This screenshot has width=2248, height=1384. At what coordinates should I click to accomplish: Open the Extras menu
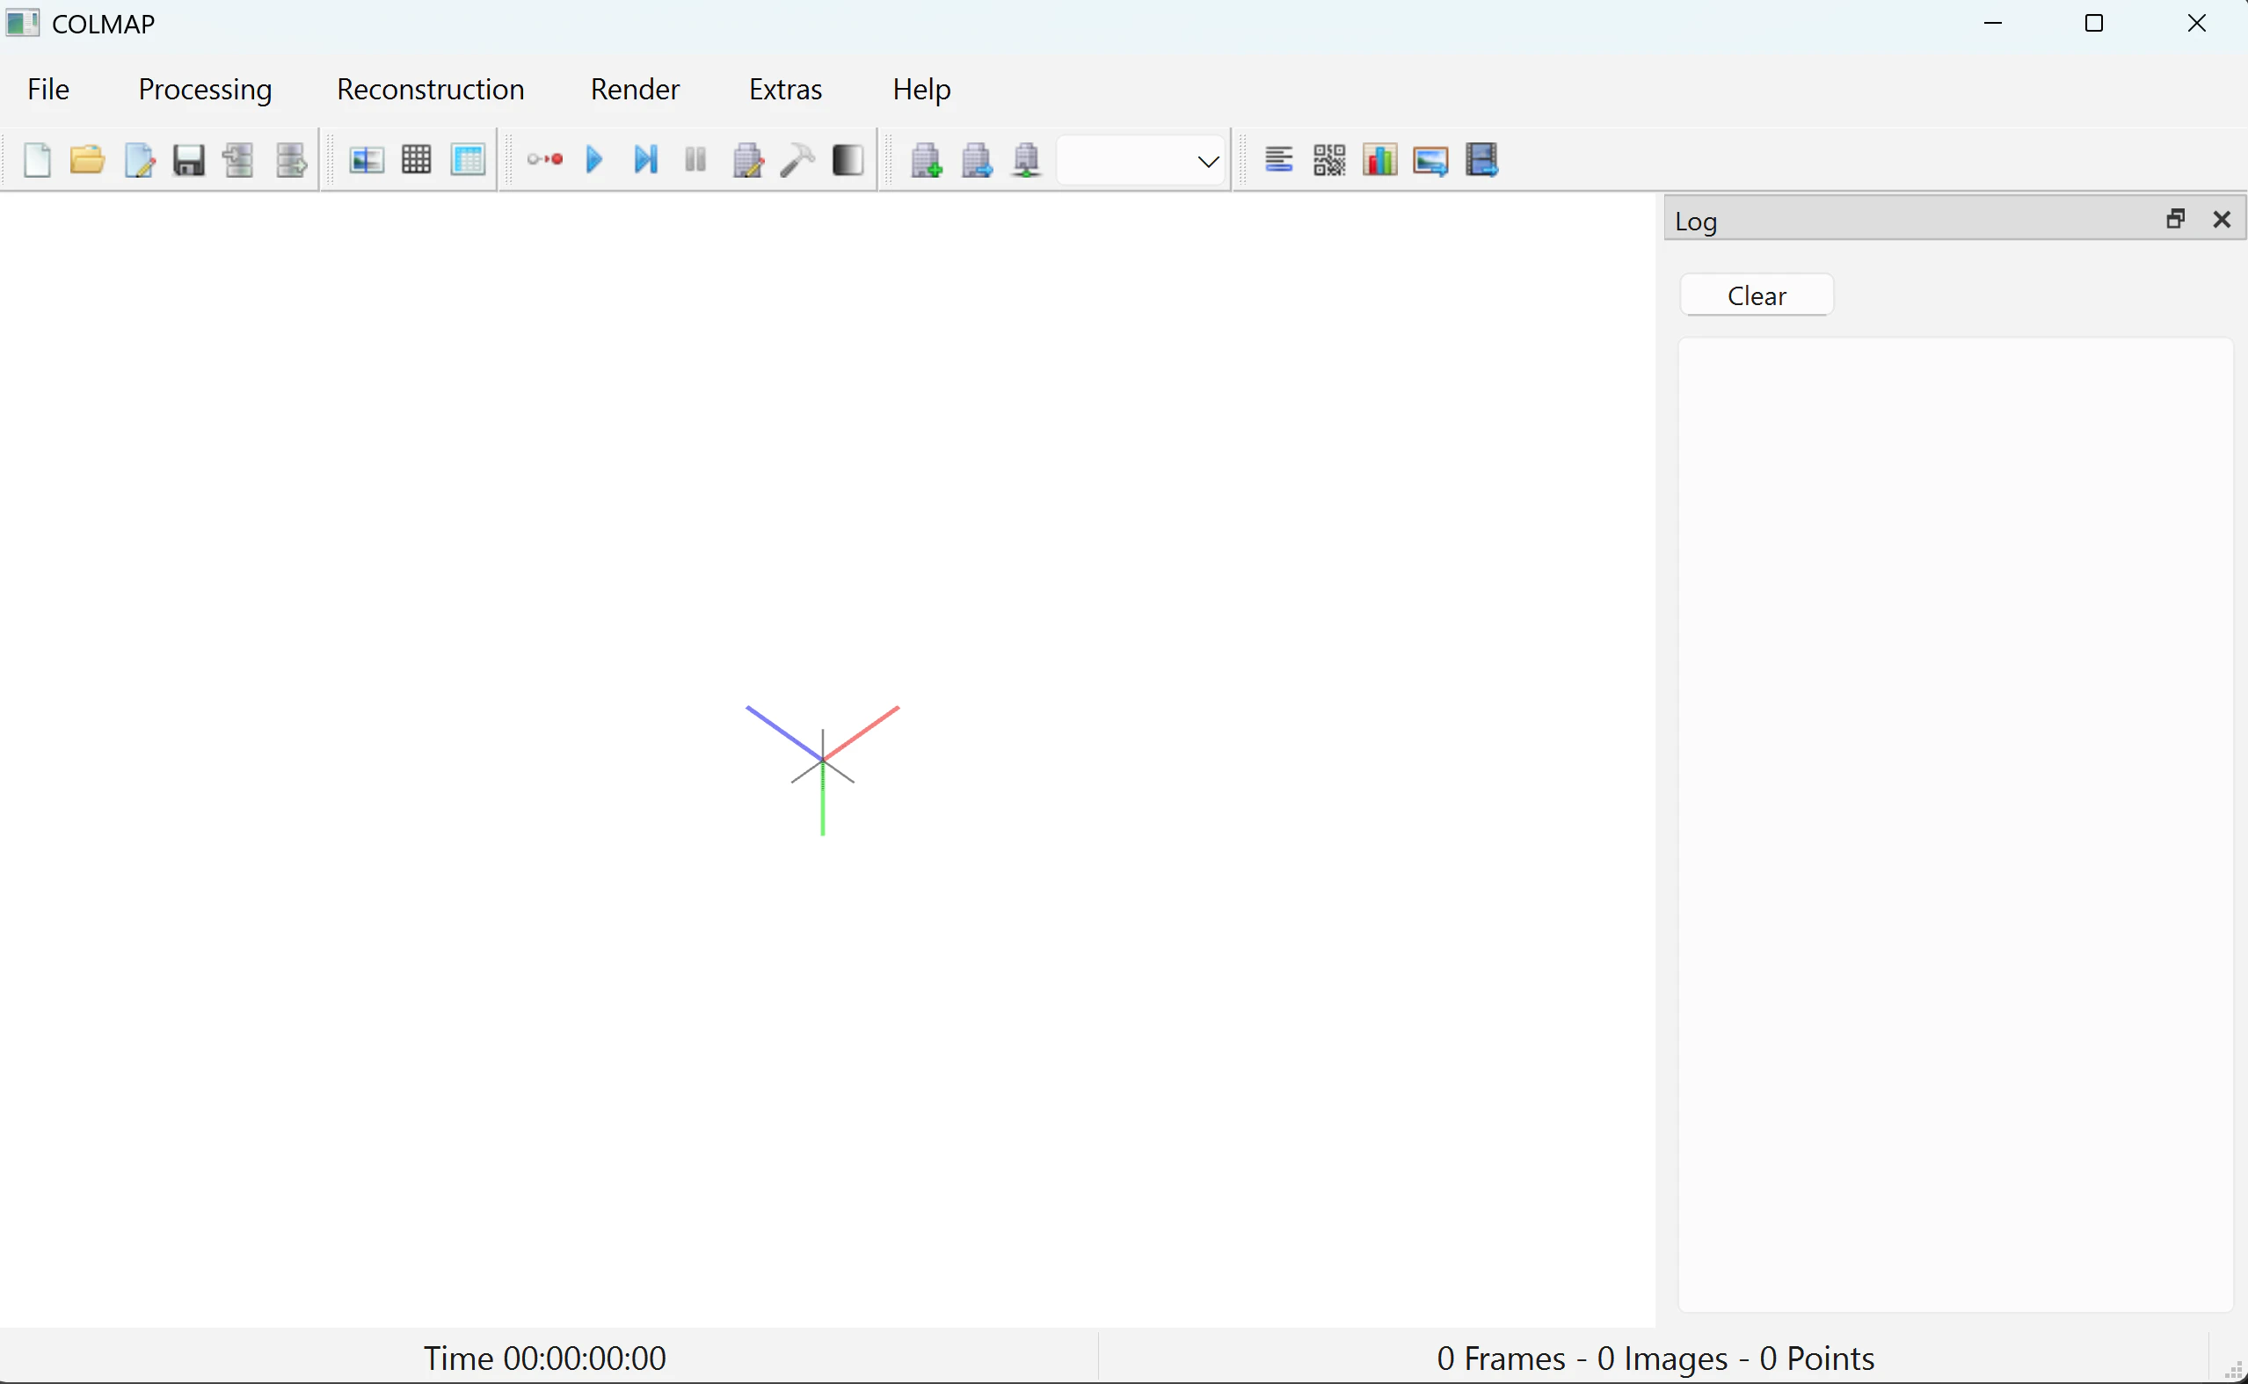click(x=785, y=89)
